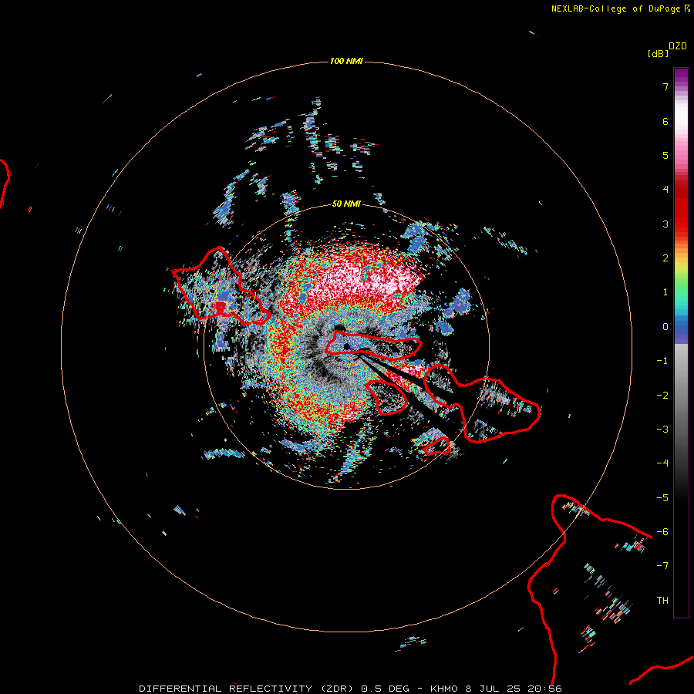The height and width of the screenshot is (694, 694).
Task: Click the -3 value on the dB scale
Action: tap(662, 430)
